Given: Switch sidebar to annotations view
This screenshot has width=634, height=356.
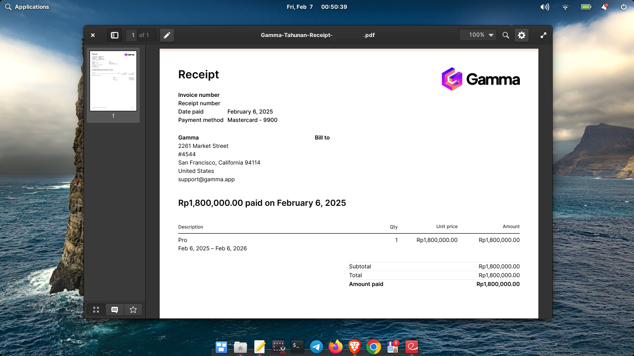Looking at the screenshot, I should [x=115, y=310].
